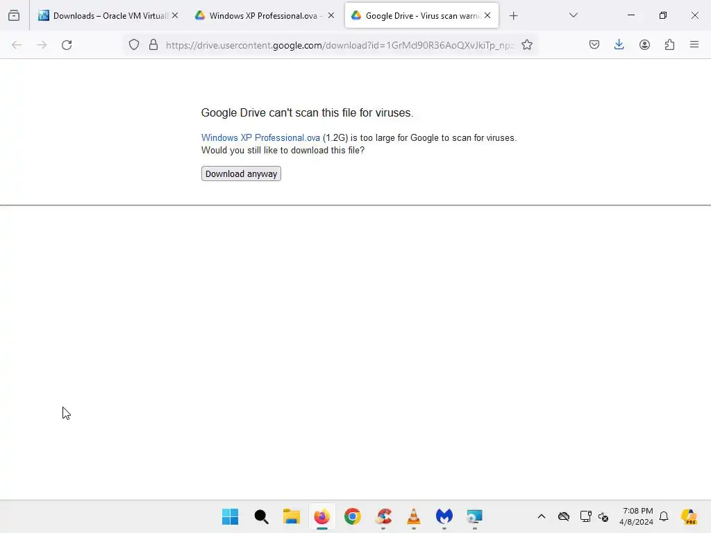711x533 pixels.
Task: Open the Firefox account menu
Action: coord(644,44)
